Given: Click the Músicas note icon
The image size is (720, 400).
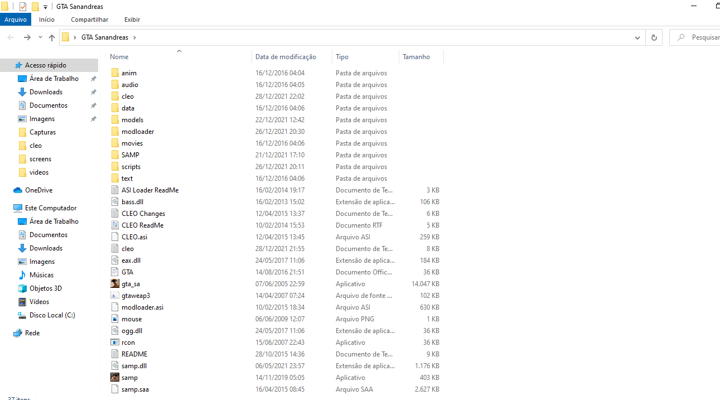Looking at the screenshot, I should [x=22, y=275].
